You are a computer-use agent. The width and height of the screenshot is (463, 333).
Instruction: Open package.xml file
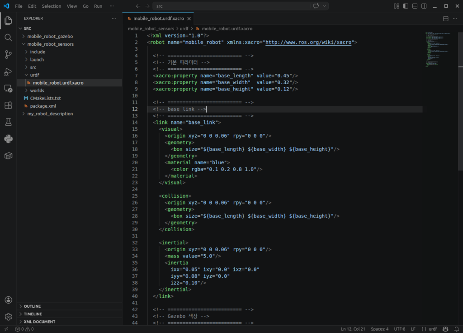pos(69,106)
